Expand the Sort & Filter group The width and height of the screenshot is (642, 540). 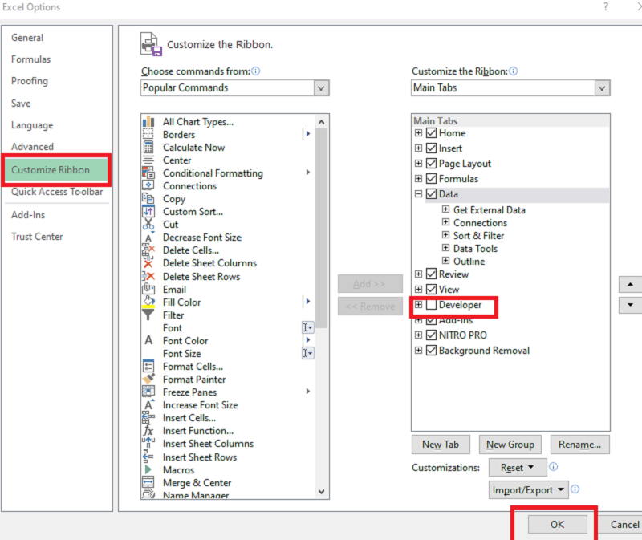pyautogui.click(x=445, y=235)
